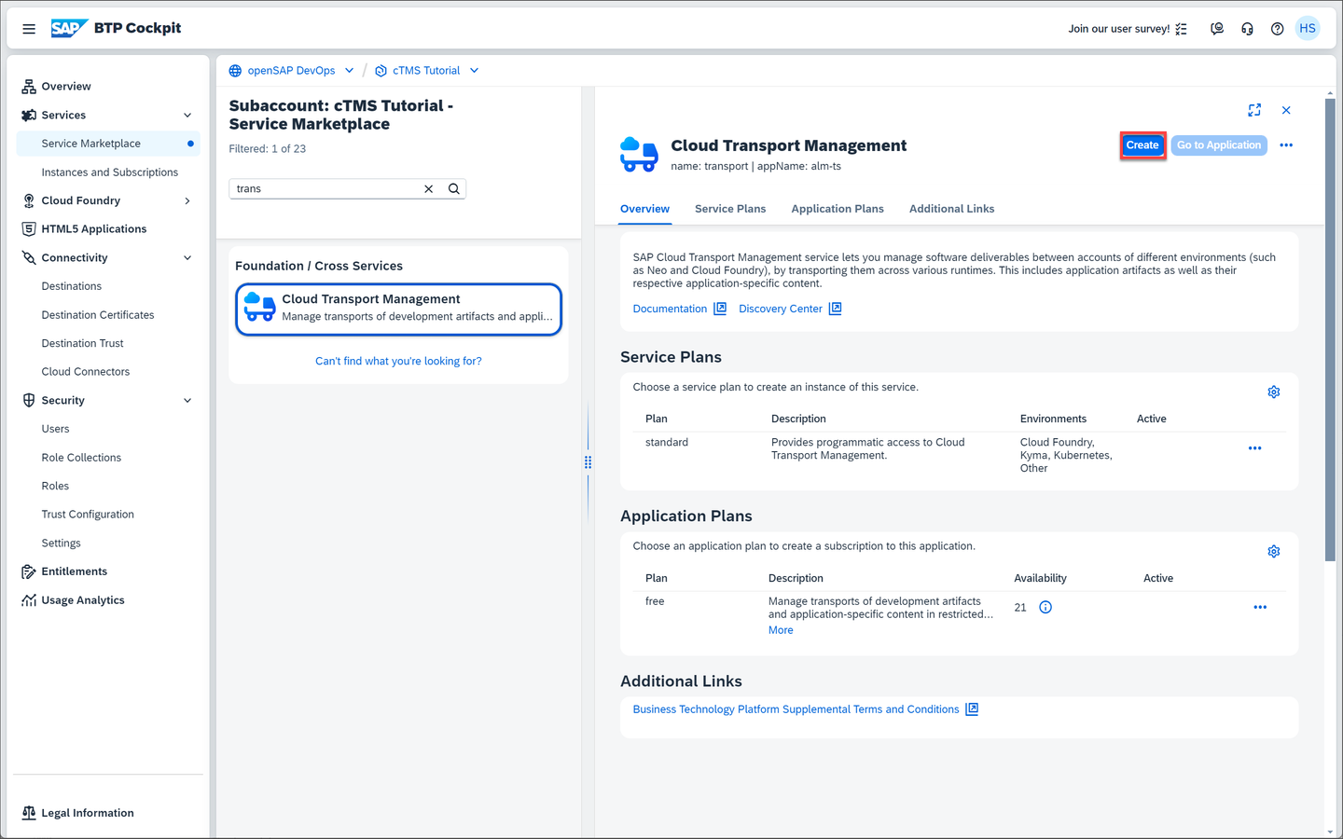Image resolution: width=1343 pixels, height=839 pixels.
Task: Open the openSAP DevOps breadcrumb dropdown
Action: tap(350, 71)
